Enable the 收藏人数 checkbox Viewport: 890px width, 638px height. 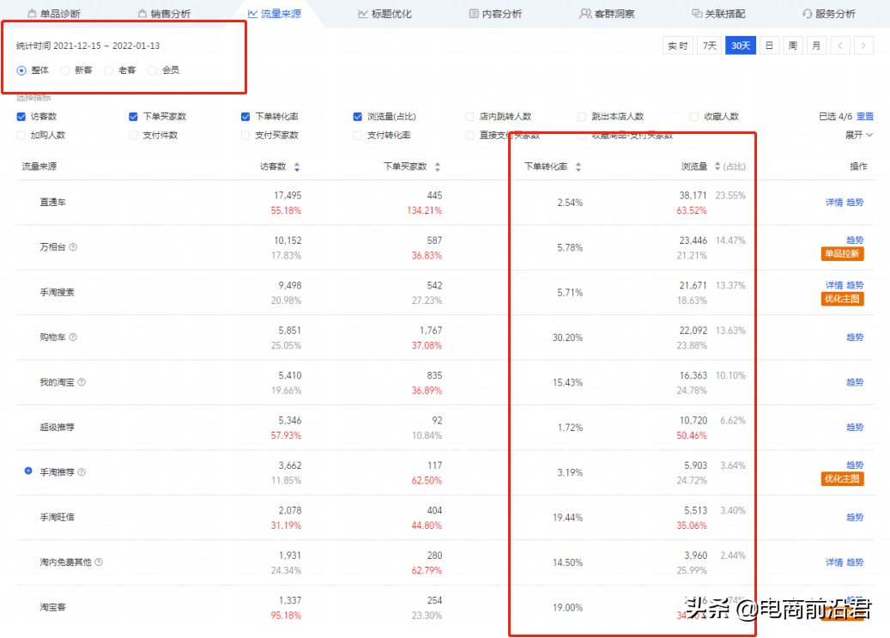[x=694, y=117]
